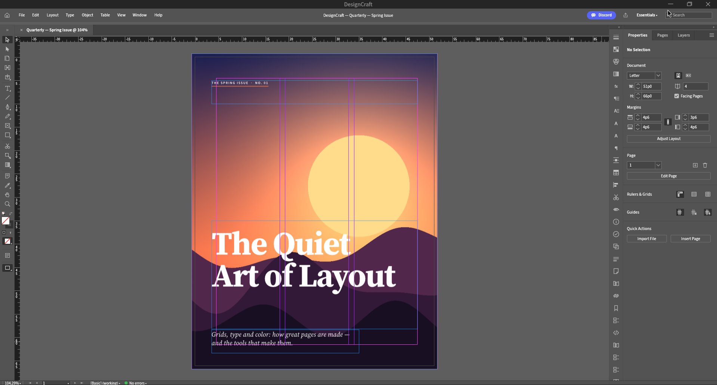Open the share/export icon beside Discord
The image size is (717, 385).
[x=625, y=15]
